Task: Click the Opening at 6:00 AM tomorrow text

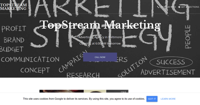Action: click(100, 43)
